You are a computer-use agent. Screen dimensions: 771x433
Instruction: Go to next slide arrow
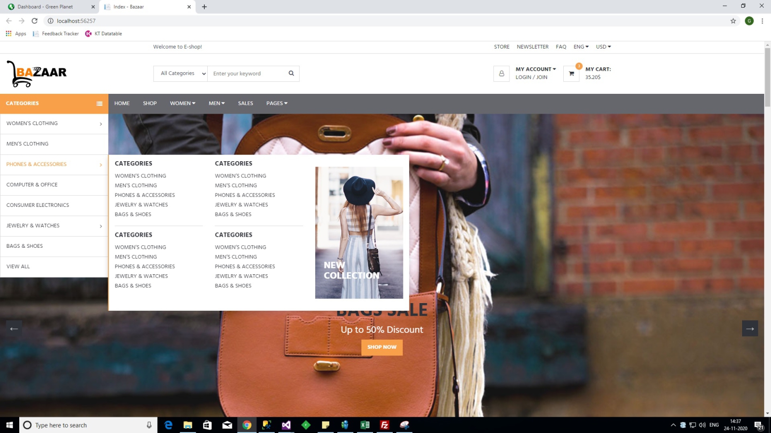[750, 329]
